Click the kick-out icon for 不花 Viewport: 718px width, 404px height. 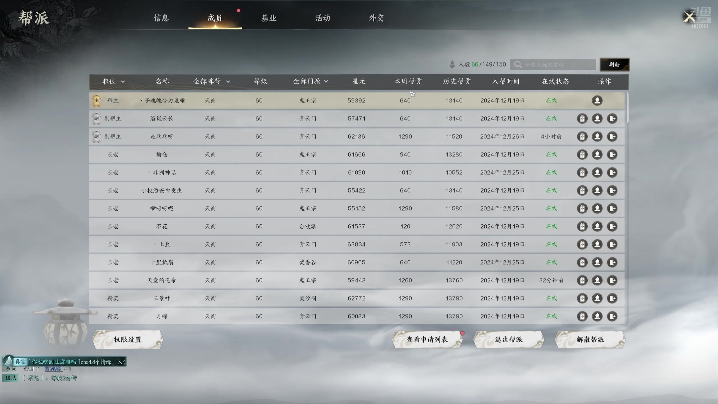click(x=612, y=226)
